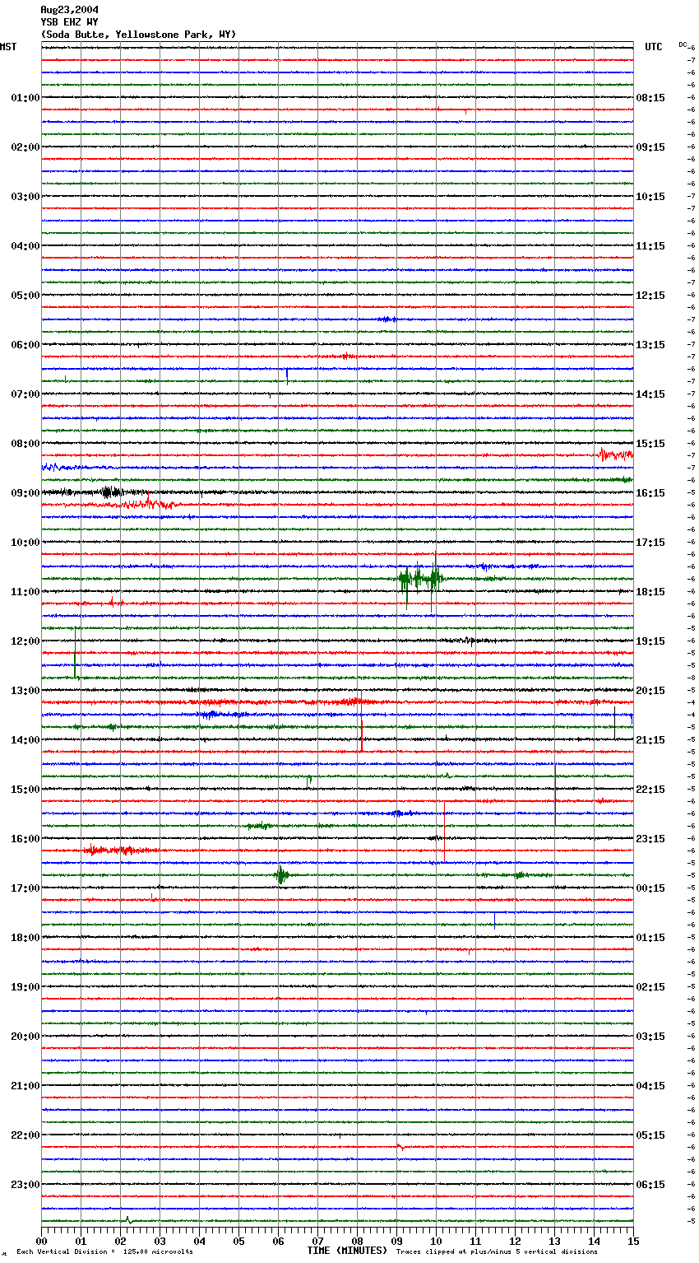The width and height of the screenshot is (699, 1263).
Task: Select the 14:00 MST time label
Action: (25, 740)
